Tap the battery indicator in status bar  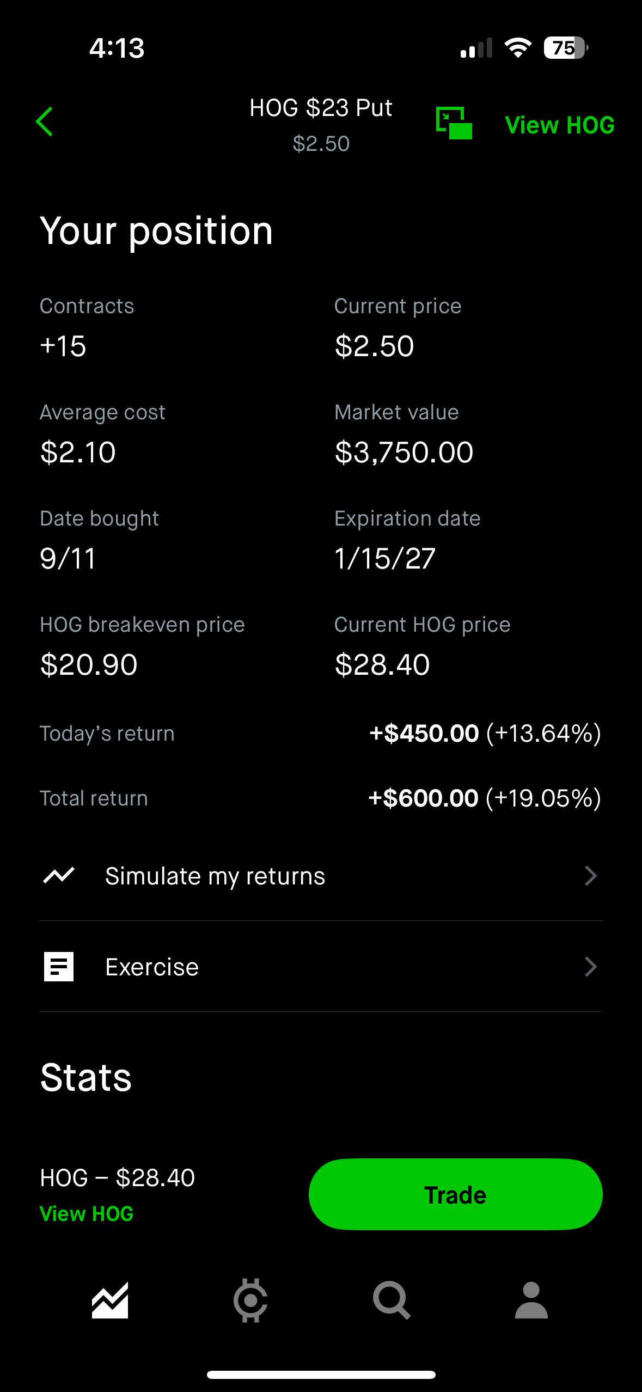click(565, 48)
